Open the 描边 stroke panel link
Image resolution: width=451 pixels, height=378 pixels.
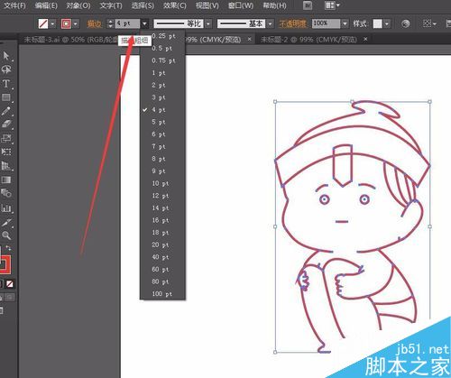[x=95, y=23]
